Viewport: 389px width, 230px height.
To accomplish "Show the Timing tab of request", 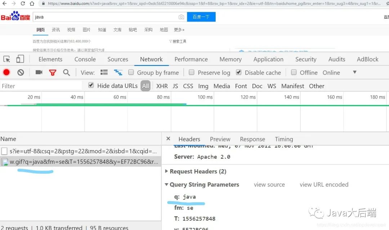I will pyautogui.click(x=284, y=139).
